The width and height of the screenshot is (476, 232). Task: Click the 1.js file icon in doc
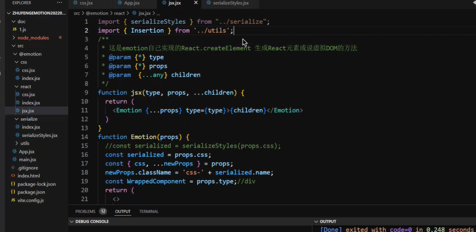click(x=15, y=30)
